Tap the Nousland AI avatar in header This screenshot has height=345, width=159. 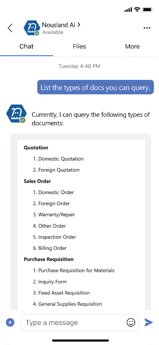tap(31, 28)
